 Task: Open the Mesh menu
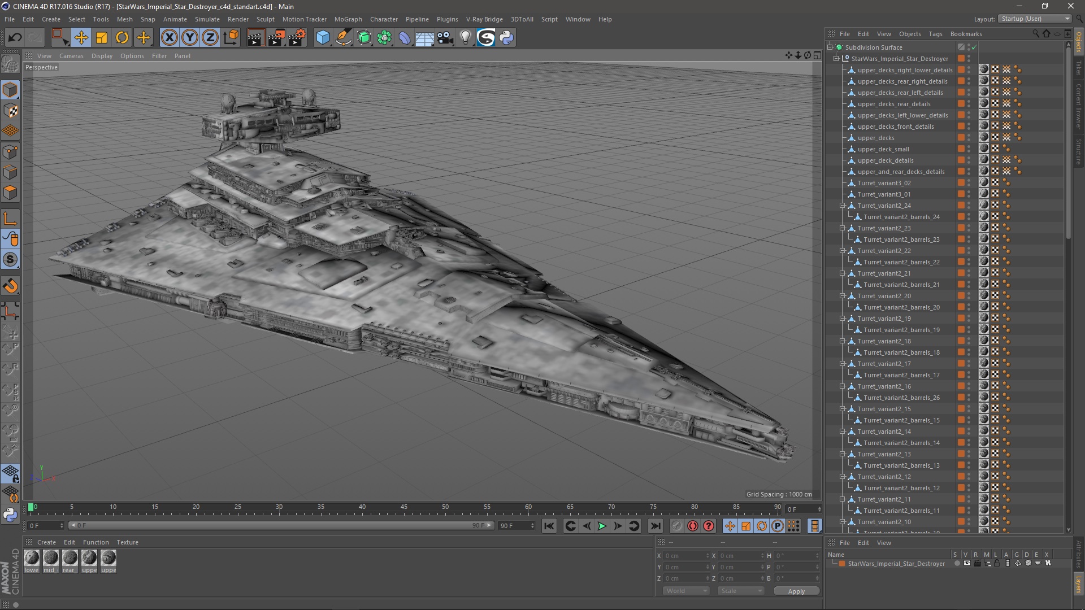124,19
